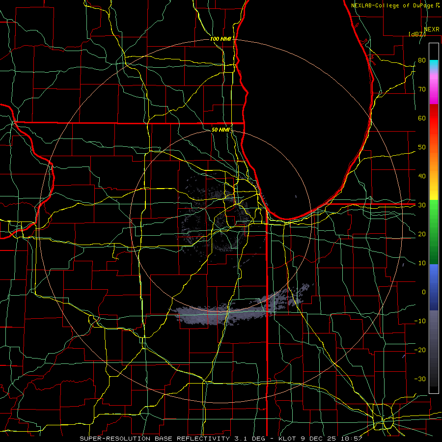The height and width of the screenshot is (442, 442).
Task: Click the 80 value on dBZ scale
Action: pyautogui.click(x=422, y=60)
